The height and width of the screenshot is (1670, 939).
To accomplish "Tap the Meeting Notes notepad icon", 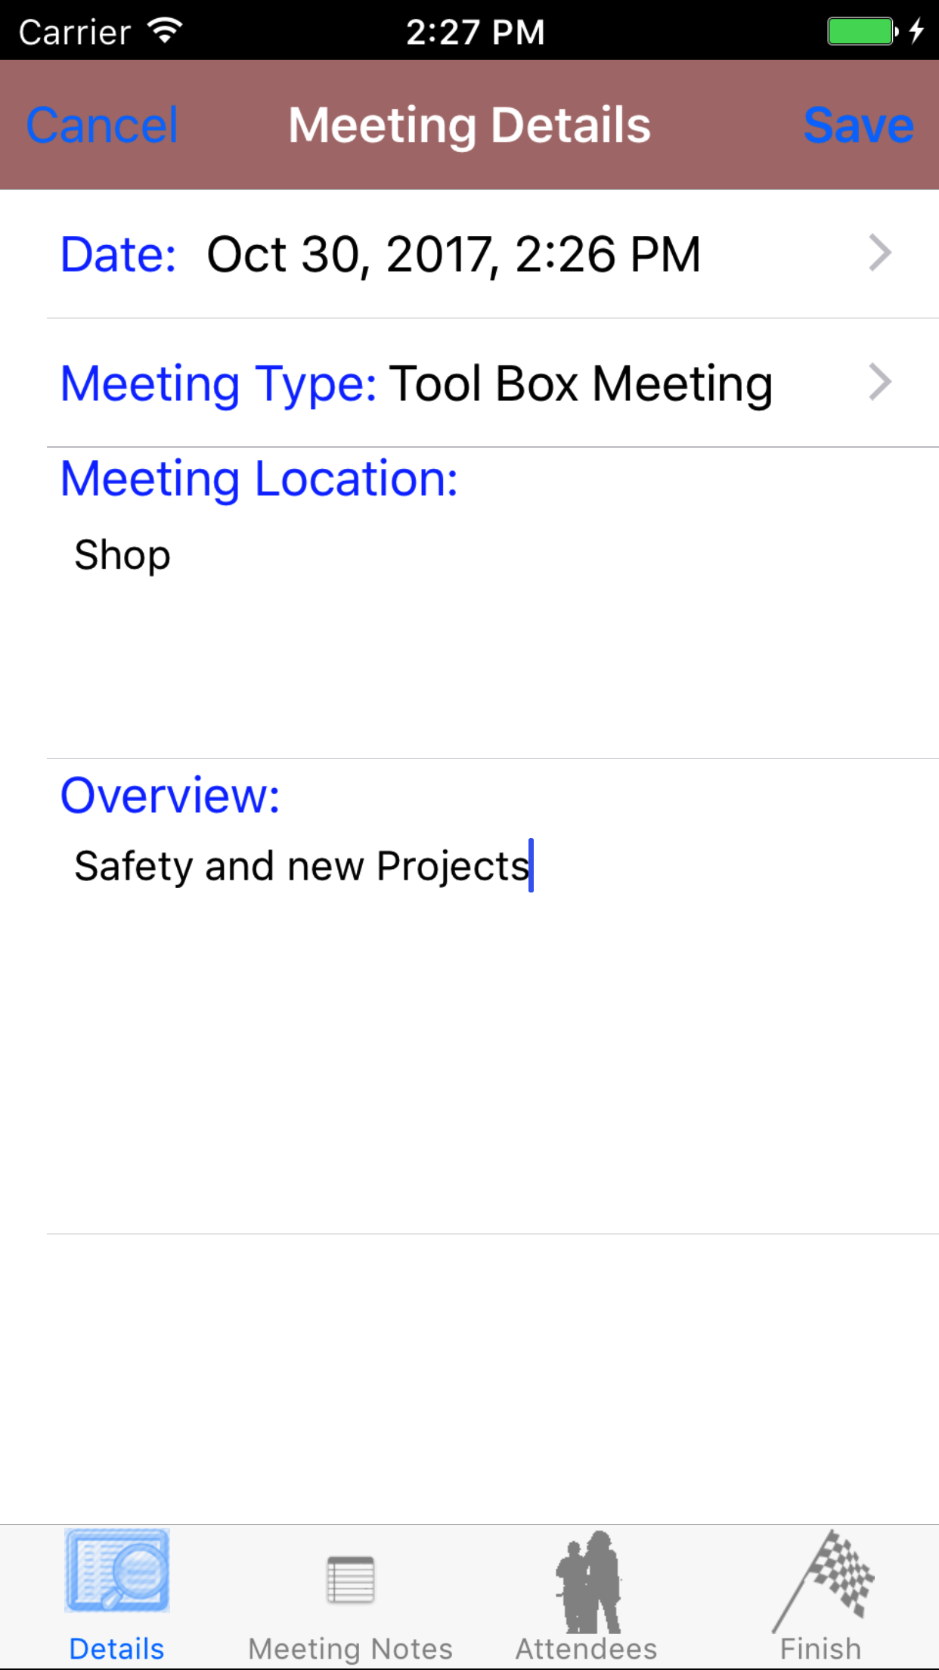I will pyautogui.click(x=350, y=1579).
